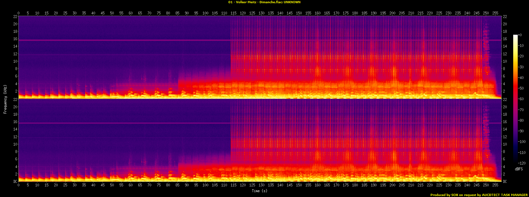The image size is (529, 197).
Task: Click the dBFS color scale gradient bar
Action: 515,99
